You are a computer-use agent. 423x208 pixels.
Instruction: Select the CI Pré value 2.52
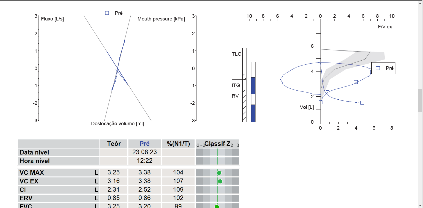145,190
